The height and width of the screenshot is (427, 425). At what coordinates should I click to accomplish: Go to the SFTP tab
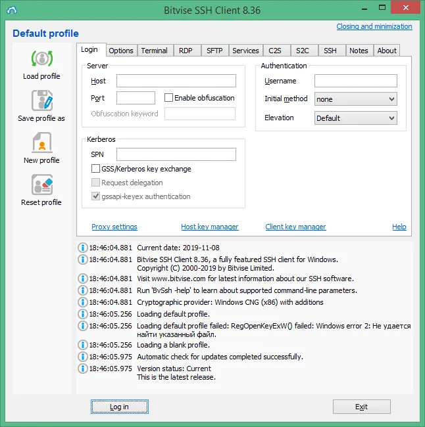(214, 51)
